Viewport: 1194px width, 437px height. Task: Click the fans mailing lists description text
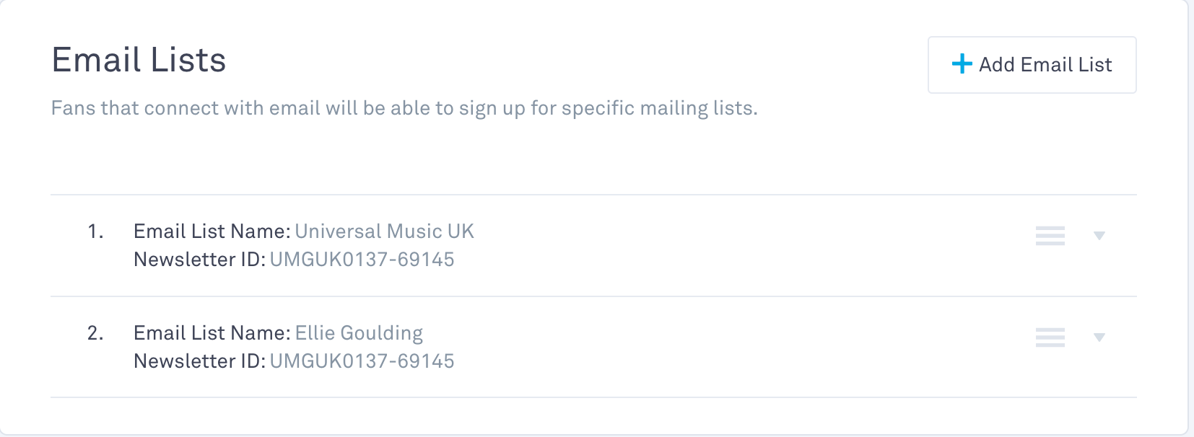pyautogui.click(x=404, y=108)
